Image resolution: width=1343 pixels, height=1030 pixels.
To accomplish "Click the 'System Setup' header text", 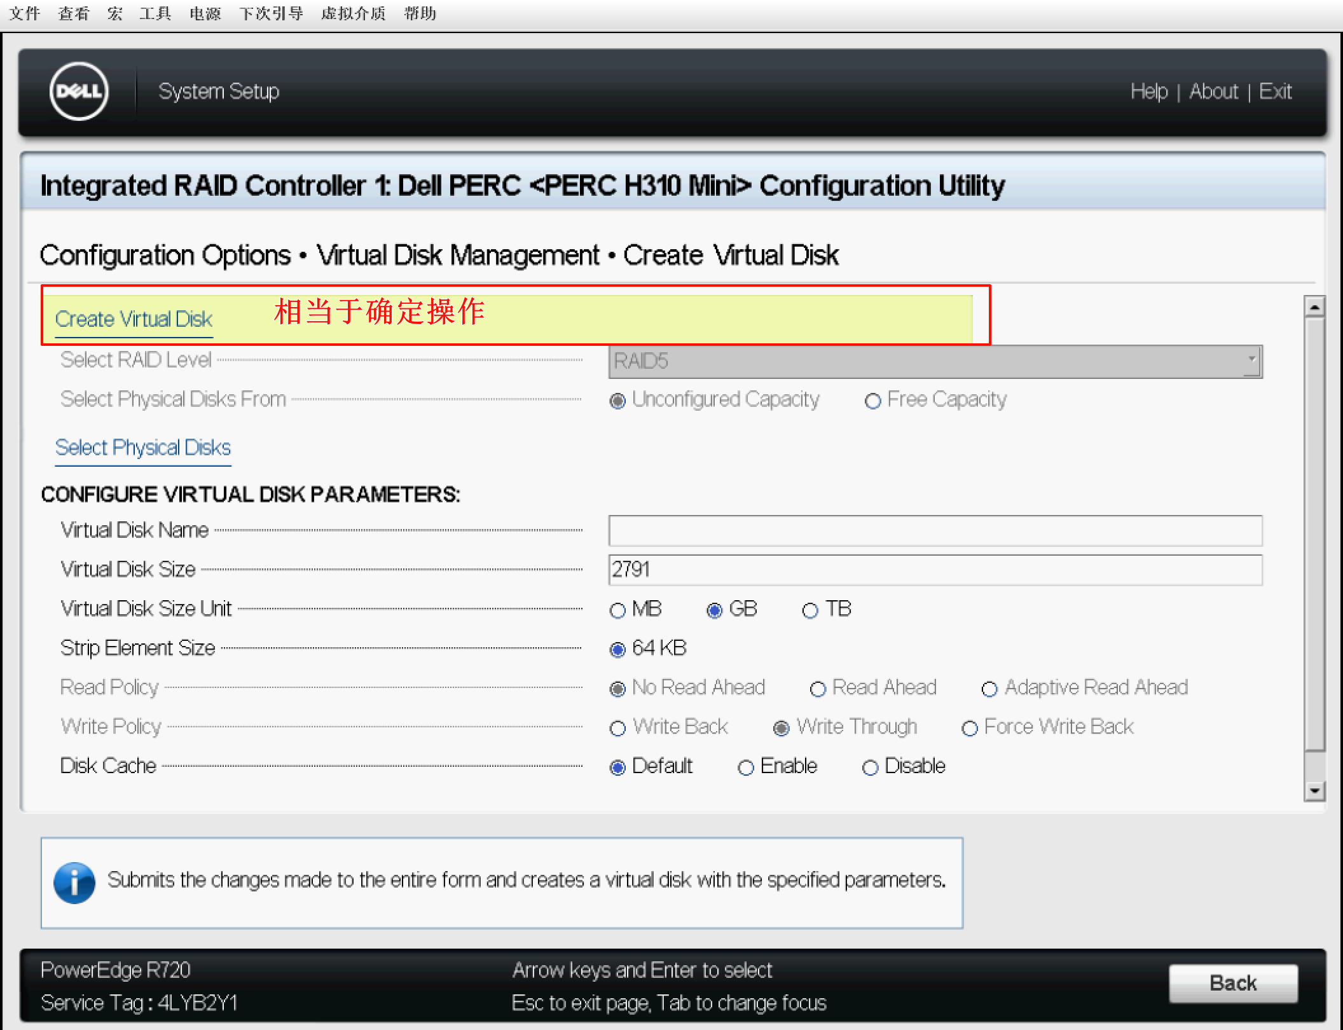I will click(219, 92).
